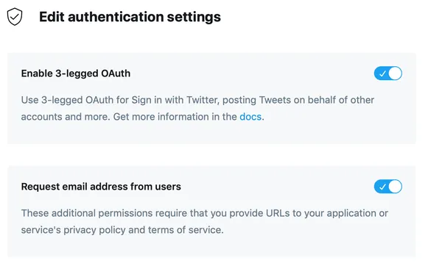Click the checkmark inside the email request toggle
The height and width of the screenshot is (266, 442).
(x=382, y=187)
